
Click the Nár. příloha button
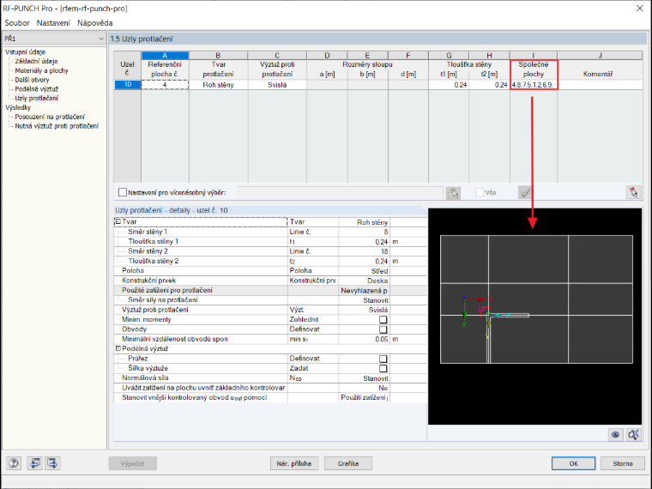tap(294, 463)
